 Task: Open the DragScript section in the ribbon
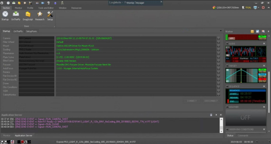[28, 16]
